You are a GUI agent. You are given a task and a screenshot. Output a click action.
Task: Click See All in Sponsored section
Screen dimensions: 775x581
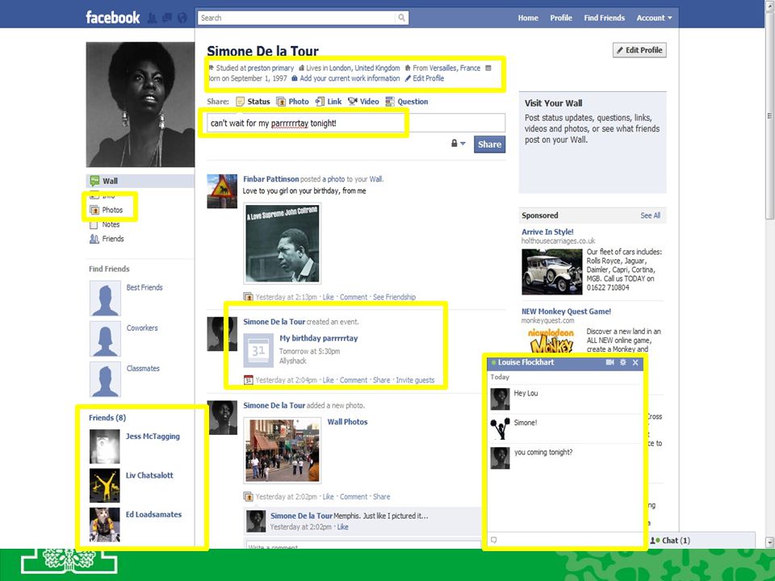click(650, 215)
